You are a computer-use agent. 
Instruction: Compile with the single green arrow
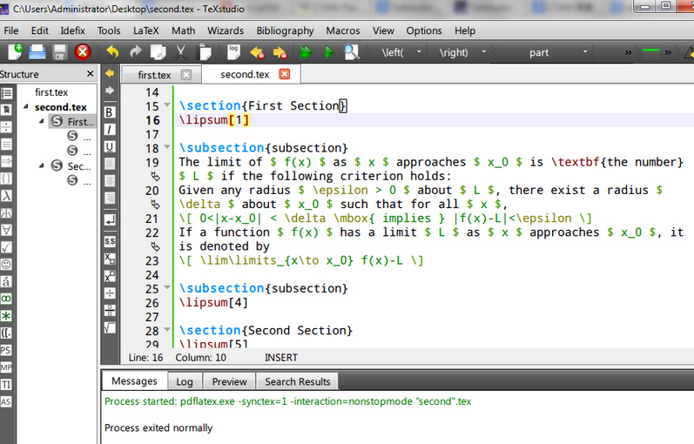329,52
